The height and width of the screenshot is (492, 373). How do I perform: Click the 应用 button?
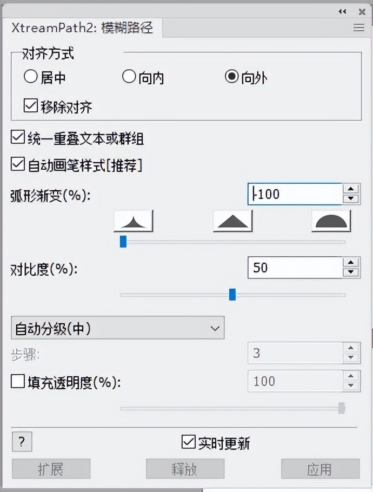click(319, 469)
